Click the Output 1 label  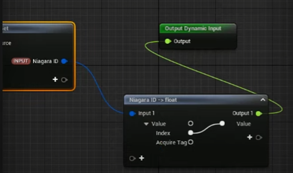click(x=242, y=113)
